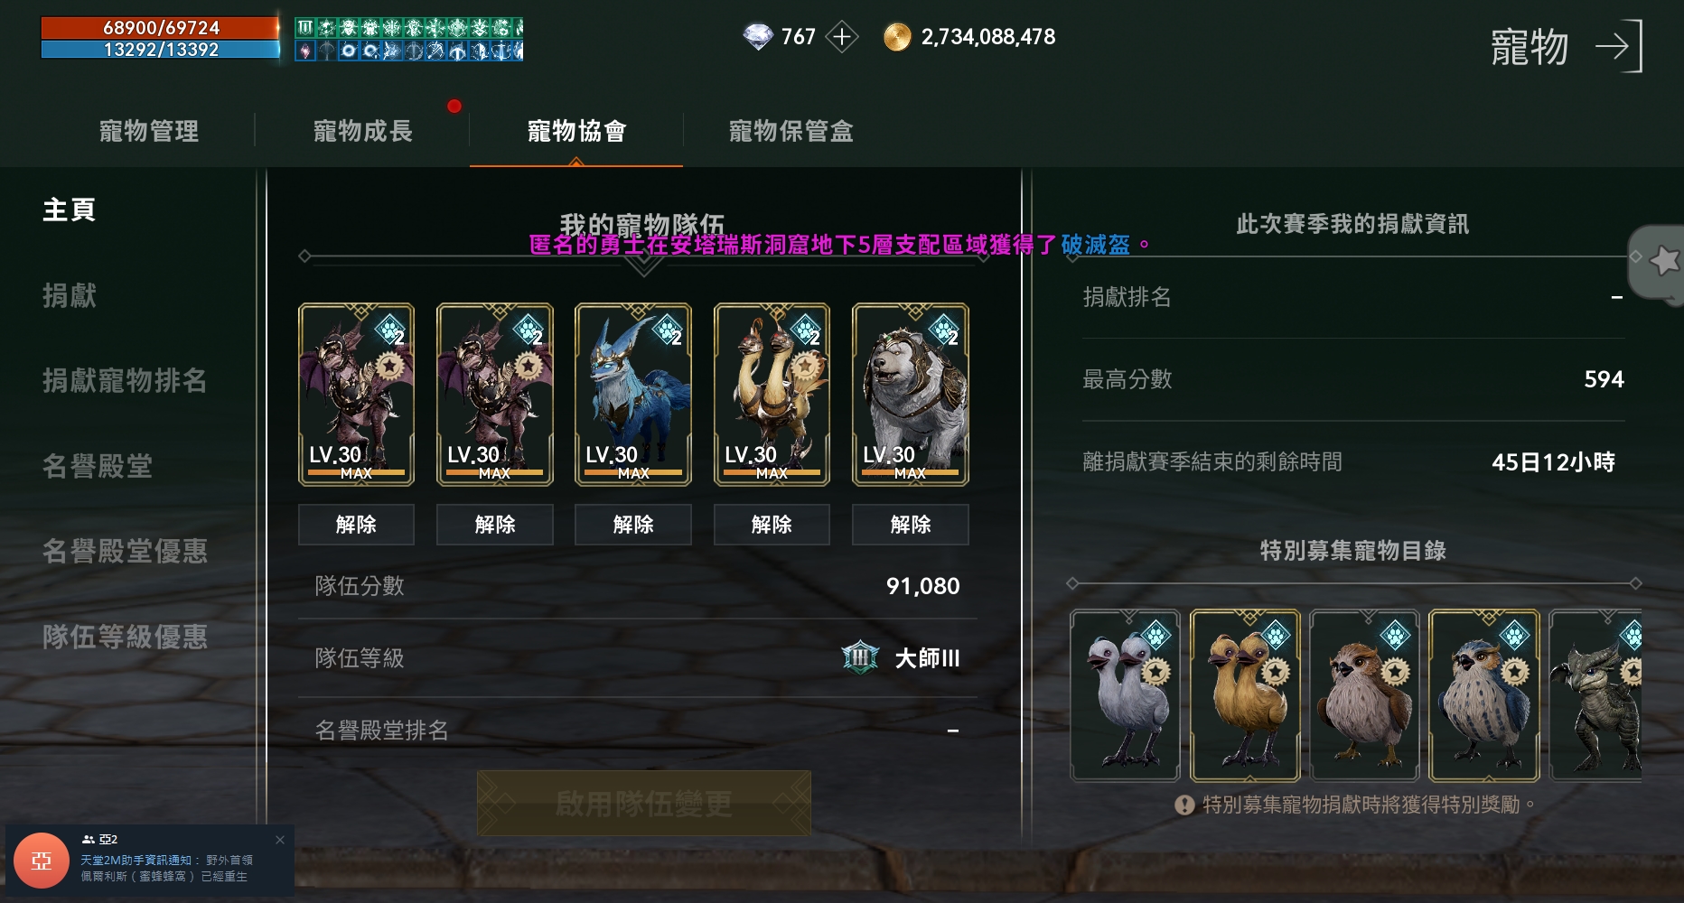Click the 啟用隊伍變更 button
The image size is (1684, 903).
pos(644,803)
